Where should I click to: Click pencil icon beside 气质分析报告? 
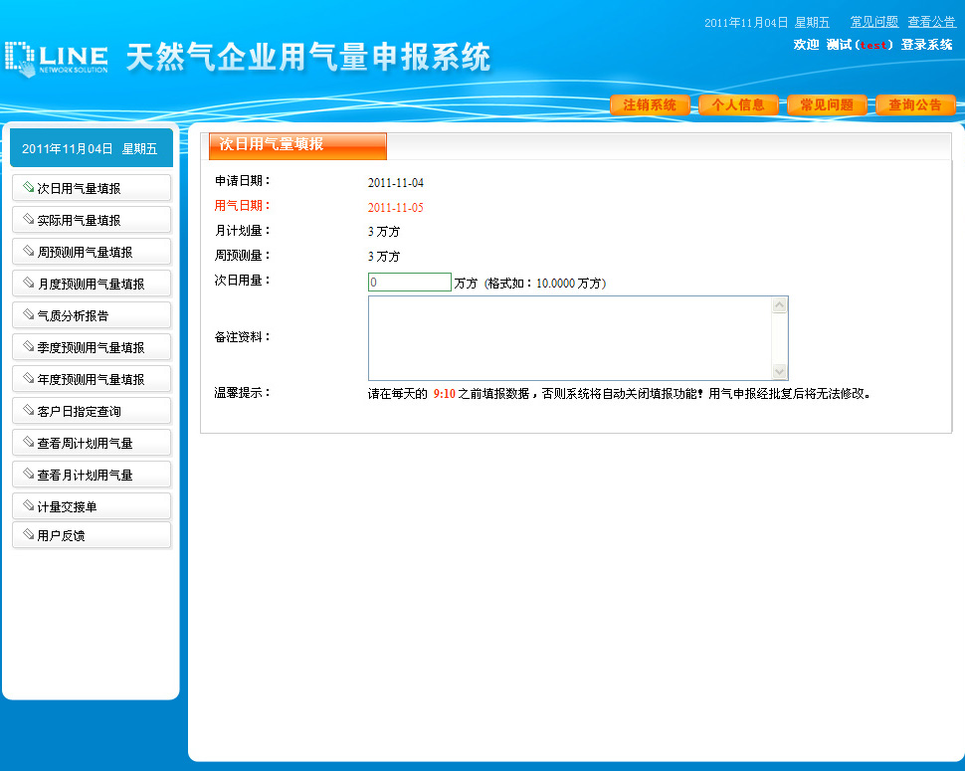tap(28, 315)
